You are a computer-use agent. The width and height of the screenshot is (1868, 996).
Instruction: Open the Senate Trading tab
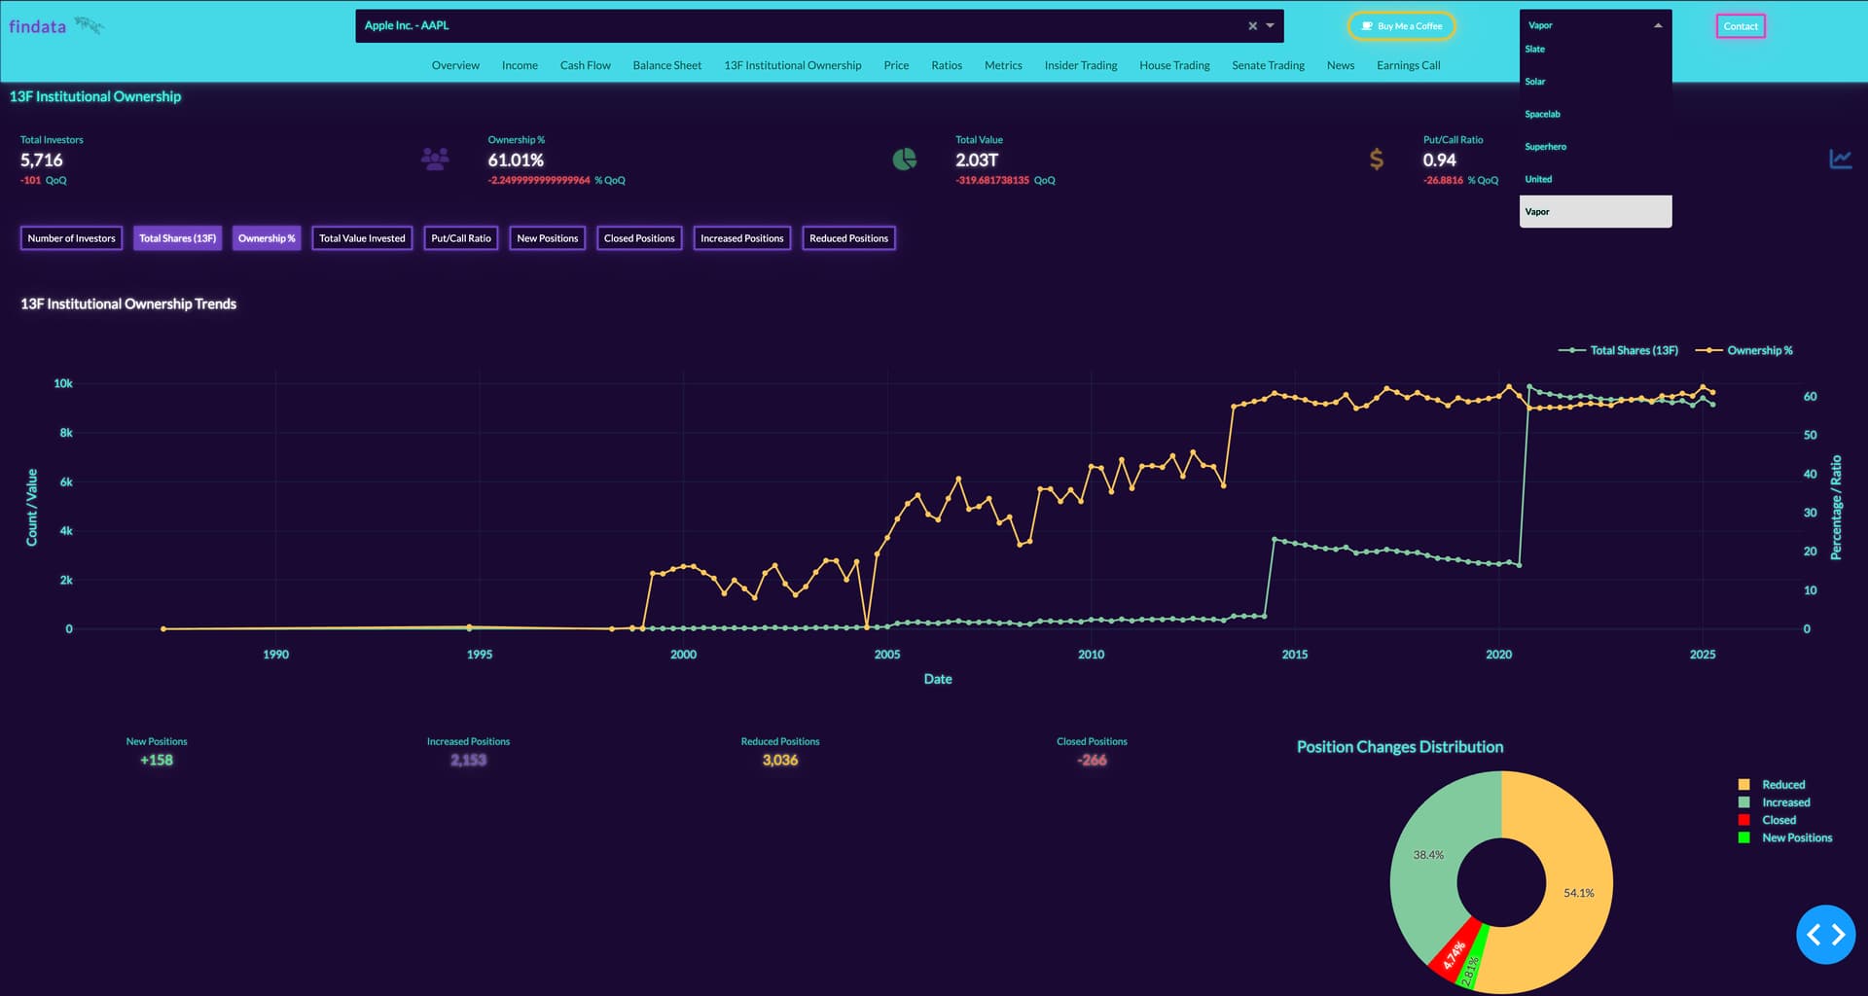pos(1268,65)
